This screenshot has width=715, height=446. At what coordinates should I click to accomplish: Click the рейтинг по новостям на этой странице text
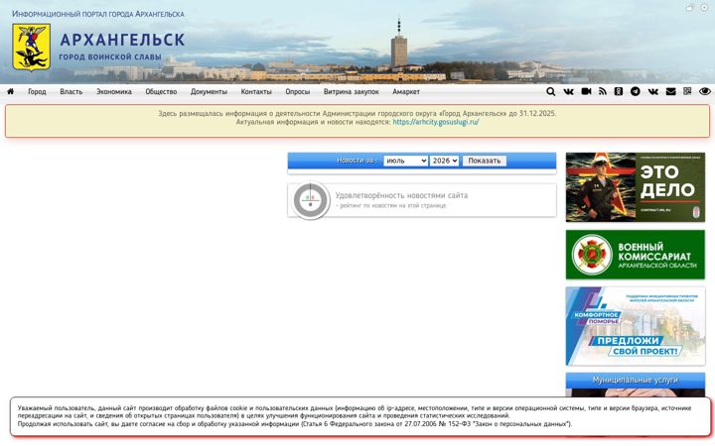(391, 206)
